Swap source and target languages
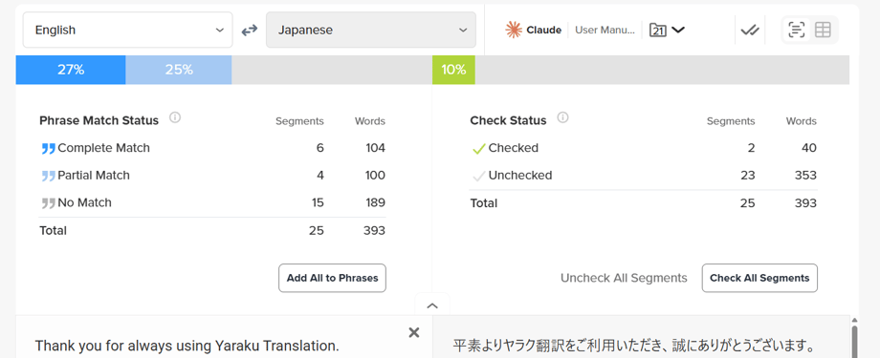 250,31
